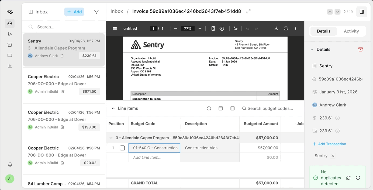Click the first refresh icon in duplicates box

[x=348, y=178]
